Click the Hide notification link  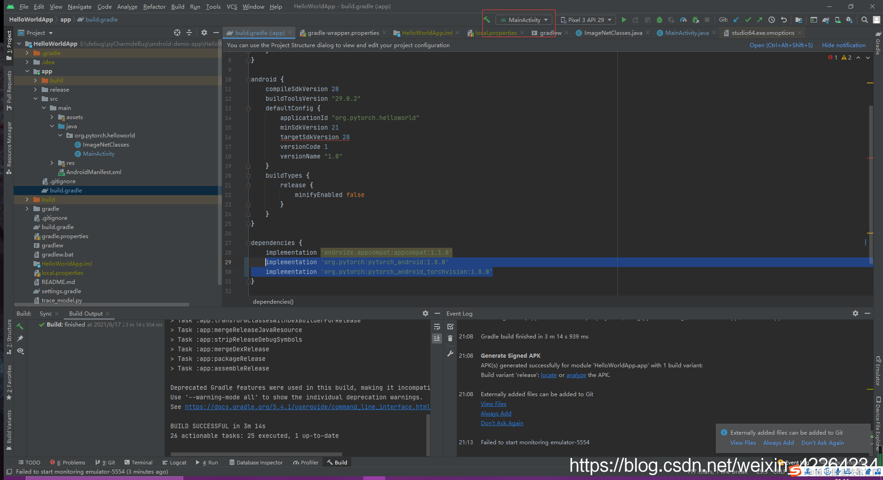[x=844, y=45]
